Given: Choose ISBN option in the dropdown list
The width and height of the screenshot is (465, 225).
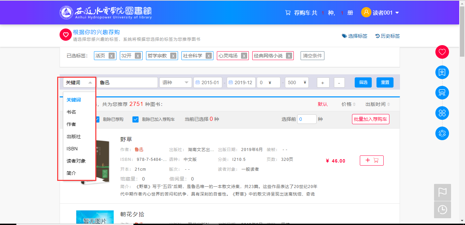Looking at the screenshot, I should click(72, 149).
